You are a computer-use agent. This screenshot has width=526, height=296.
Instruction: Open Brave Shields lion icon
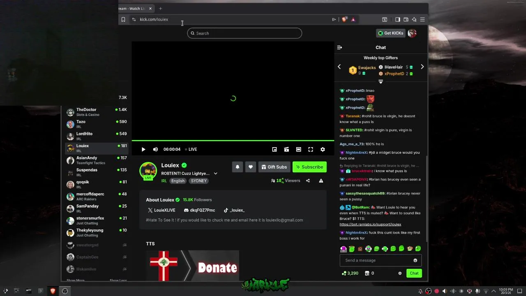click(x=344, y=19)
